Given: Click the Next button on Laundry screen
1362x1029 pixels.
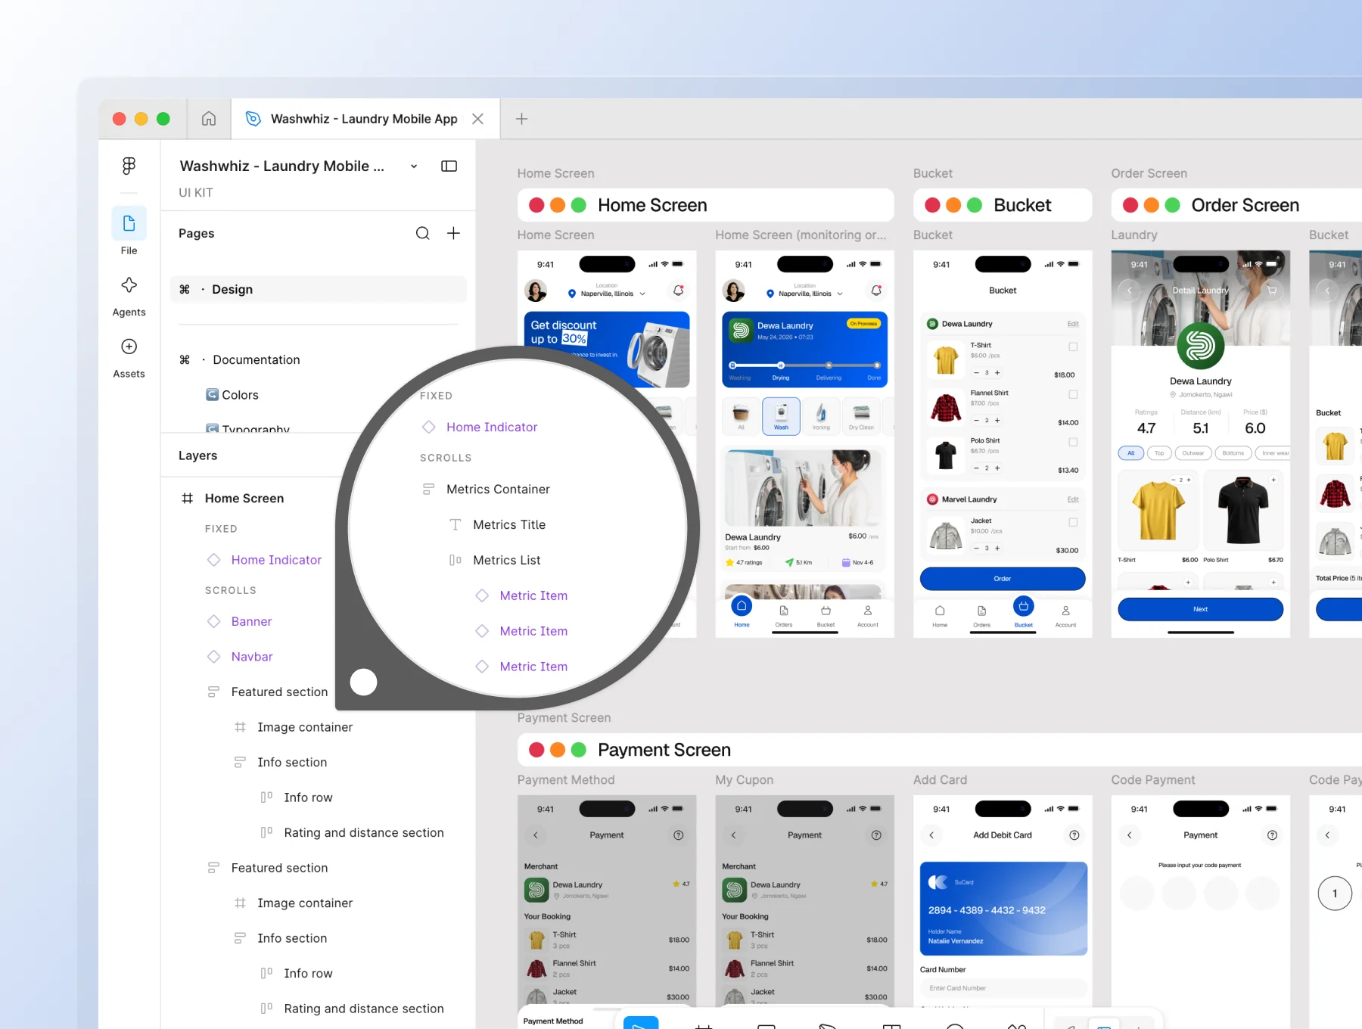Looking at the screenshot, I should coord(1201,609).
